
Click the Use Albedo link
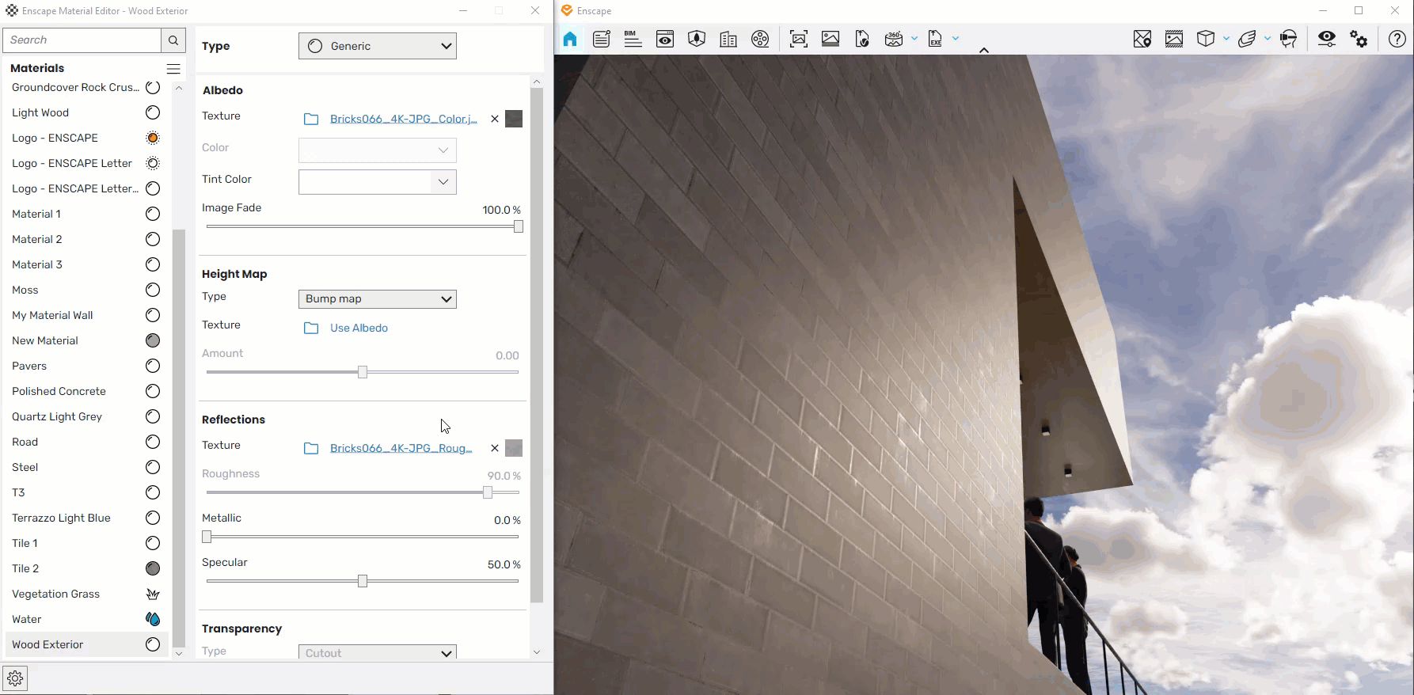(359, 328)
